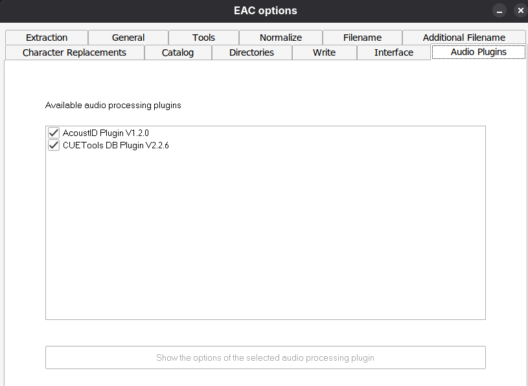The height and width of the screenshot is (386, 528).
Task: Click the EAC options title bar
Action: pyautogui.click(x=264, y=11)
